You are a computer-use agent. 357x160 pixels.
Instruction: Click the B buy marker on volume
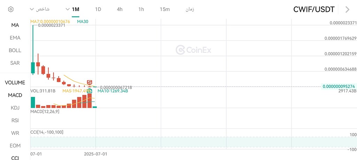tap(90, 91)
